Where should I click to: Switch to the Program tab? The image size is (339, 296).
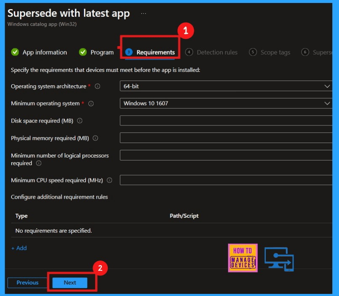tap(97, 52)
